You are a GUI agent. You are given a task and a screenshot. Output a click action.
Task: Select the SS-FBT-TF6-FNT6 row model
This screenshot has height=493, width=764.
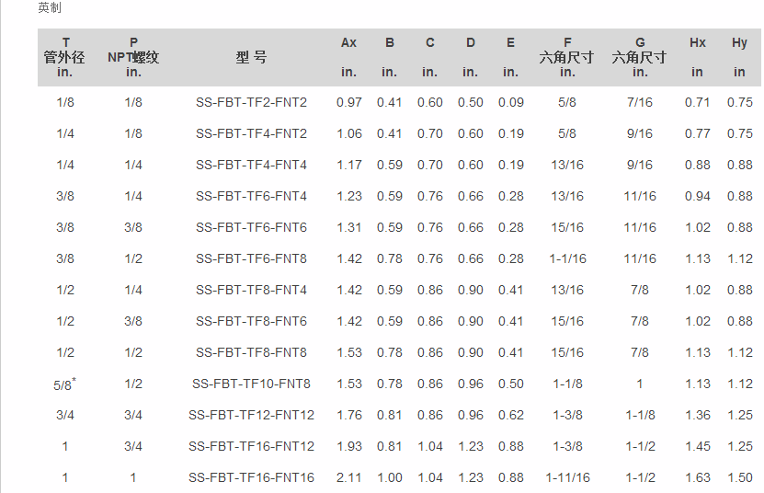pyautogui.click(x=251, y=227)
